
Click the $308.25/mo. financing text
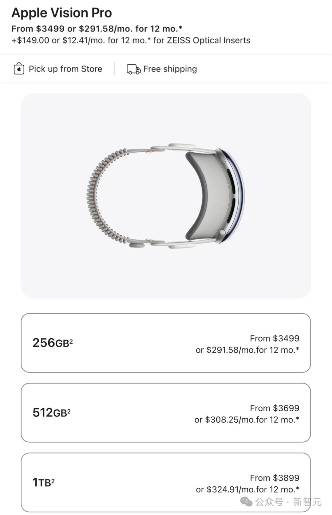click(247, 420)
